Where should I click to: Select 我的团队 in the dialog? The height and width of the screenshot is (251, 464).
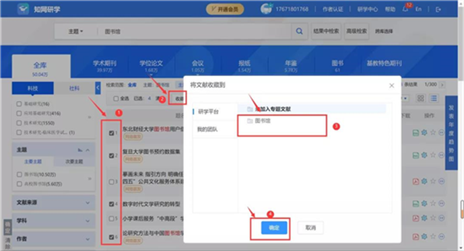click(207, 129)
